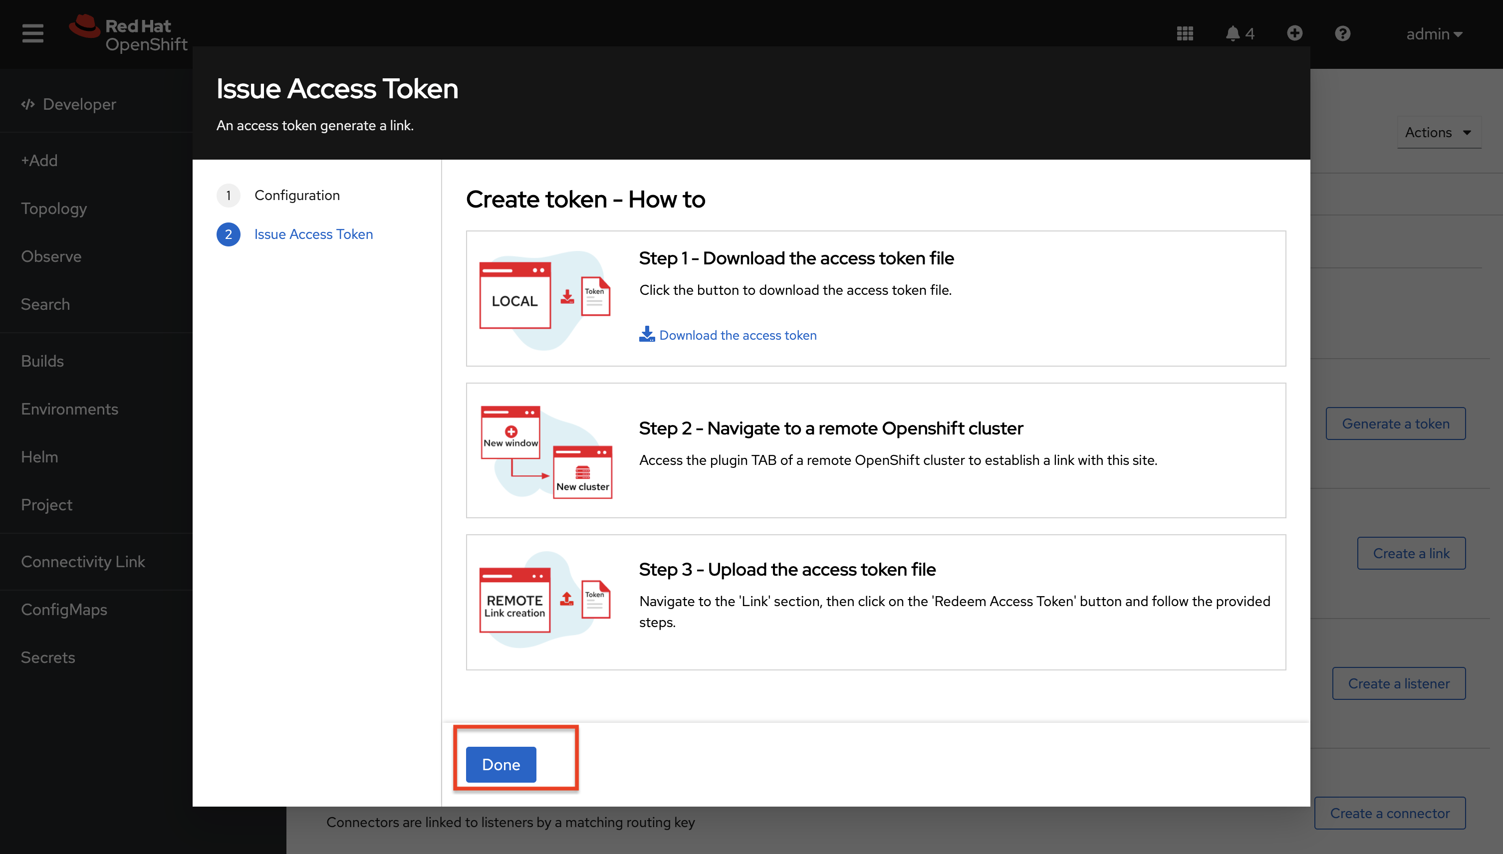1503x854 pixels.
Task: Open the admin user dropdown
Action: point(1434,34)
